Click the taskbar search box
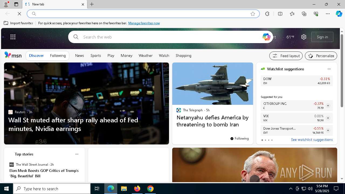The height and width of the screenshot is (194, 345). pyautogui.click(x=52, y=189)
